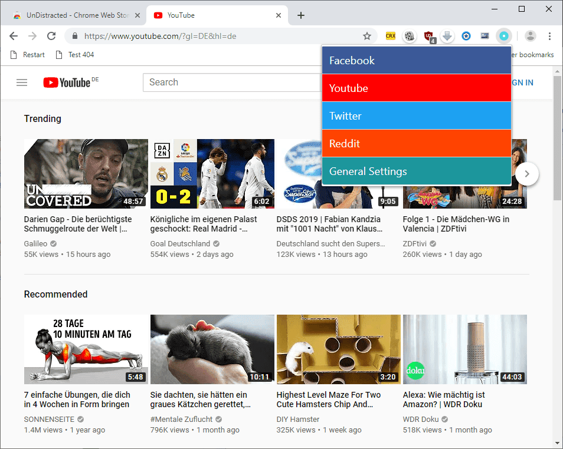This screenshot has width=563, height=449.
Task: Expand the Twitter section in popup
Action: tap(416, 116)
